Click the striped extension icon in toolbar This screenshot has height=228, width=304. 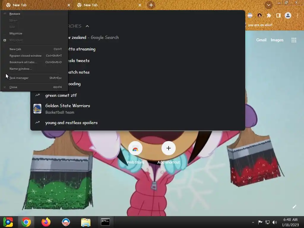250,15
